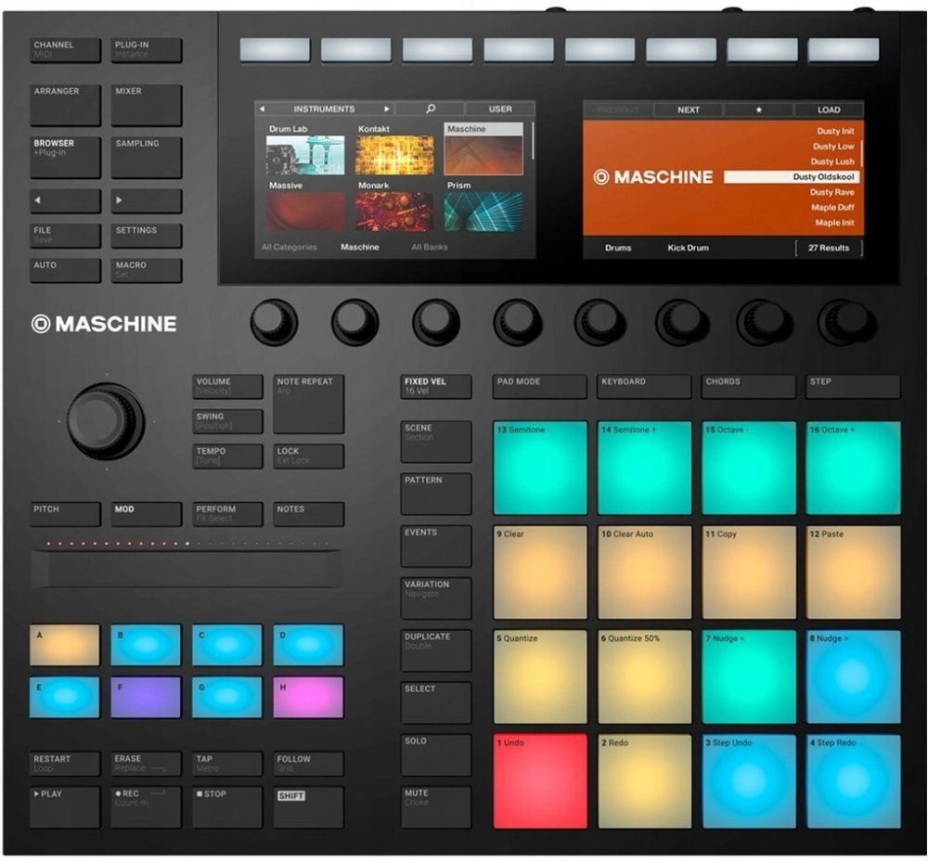Enable the FOLLOW Grid button
The image size is (928, 862).
pyautogui.click(x=308, y=764)
